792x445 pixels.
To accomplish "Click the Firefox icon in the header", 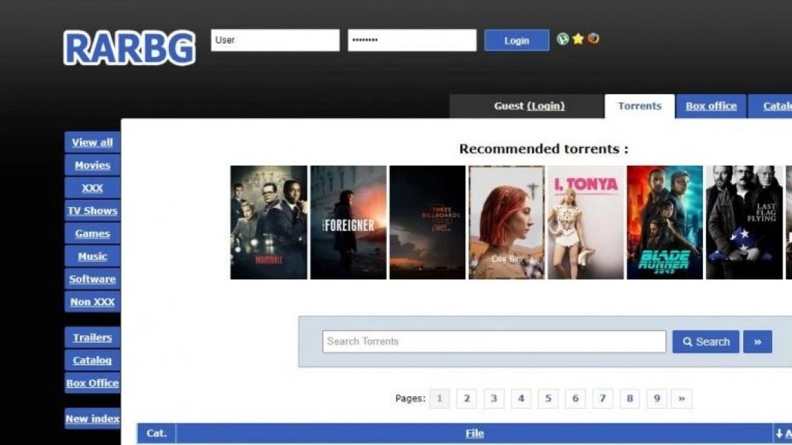I will point(593,39).
